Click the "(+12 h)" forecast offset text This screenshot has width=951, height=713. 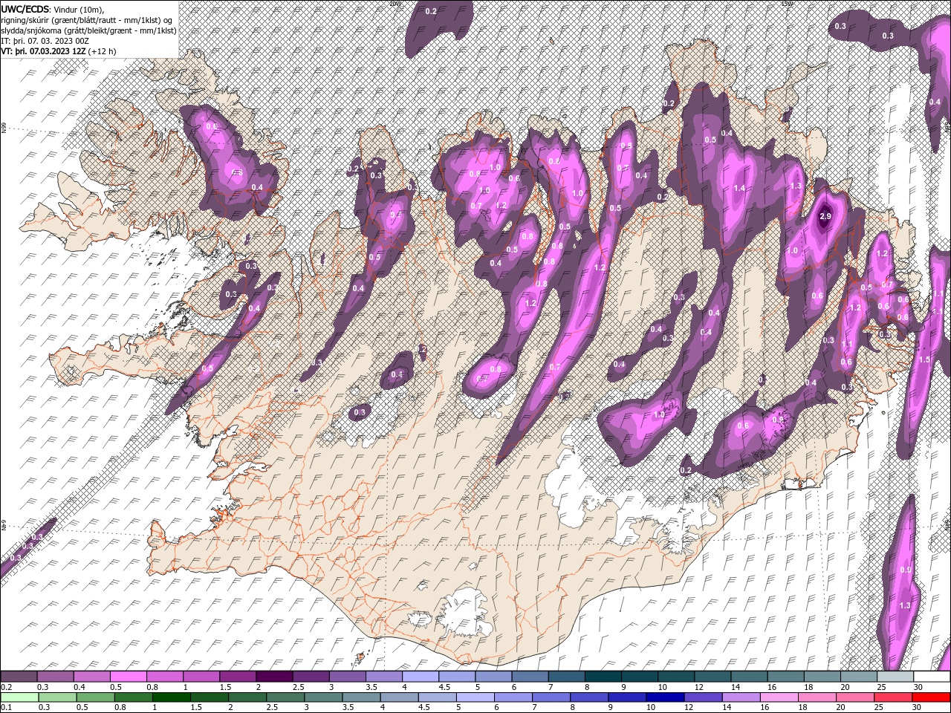[x=103, y=51]
